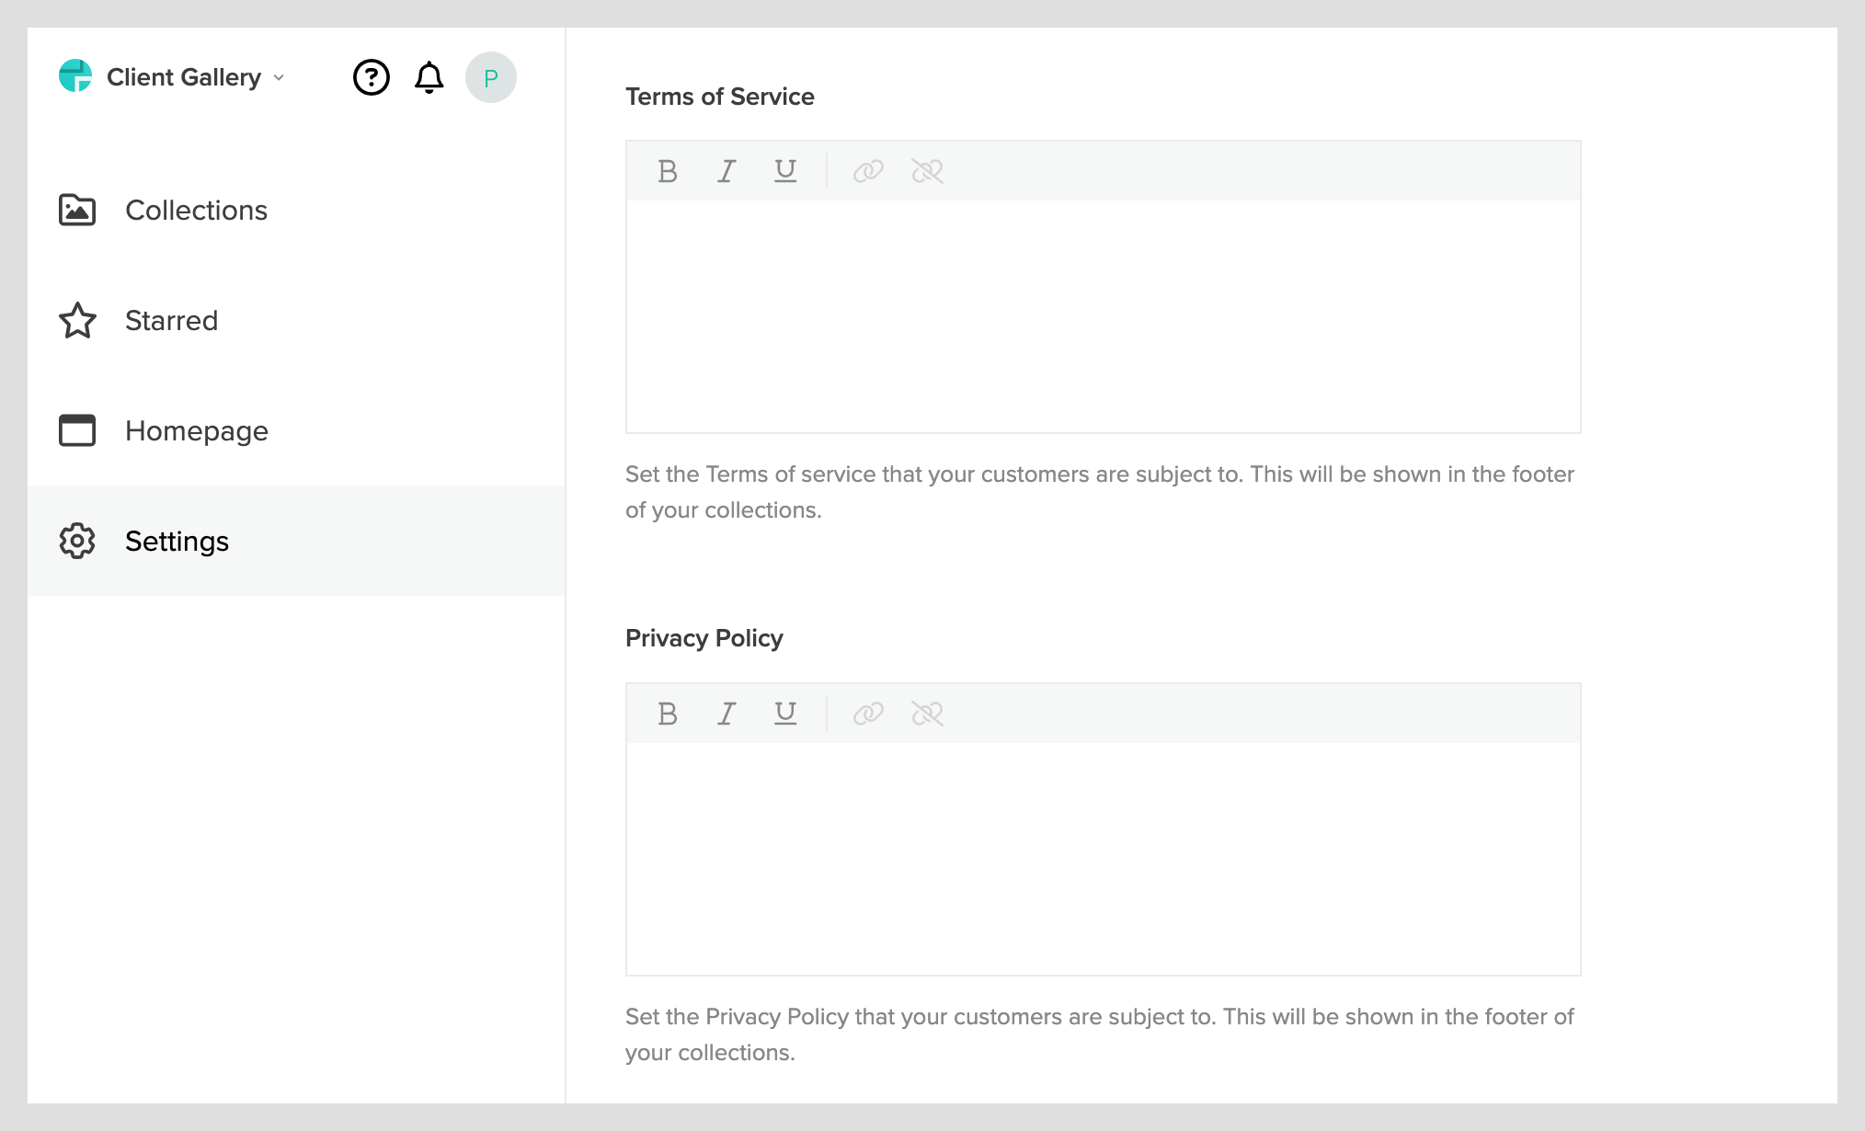
Task: Click Bold in Terms of Service toolbar
Action: (668, 171)
